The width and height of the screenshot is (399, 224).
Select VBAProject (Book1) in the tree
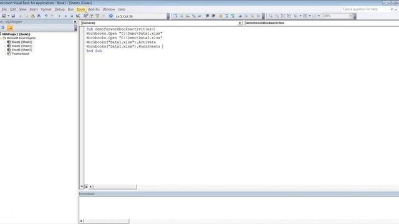click(x=16, y=34)
